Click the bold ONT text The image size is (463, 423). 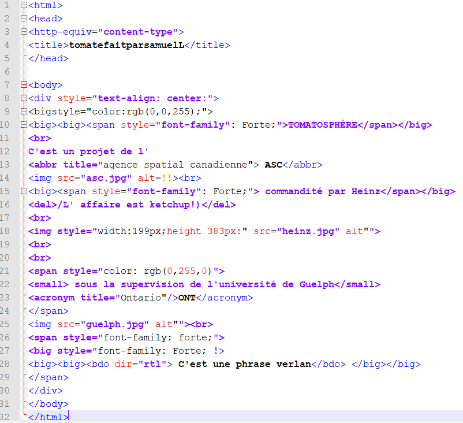tap(187, 298)
